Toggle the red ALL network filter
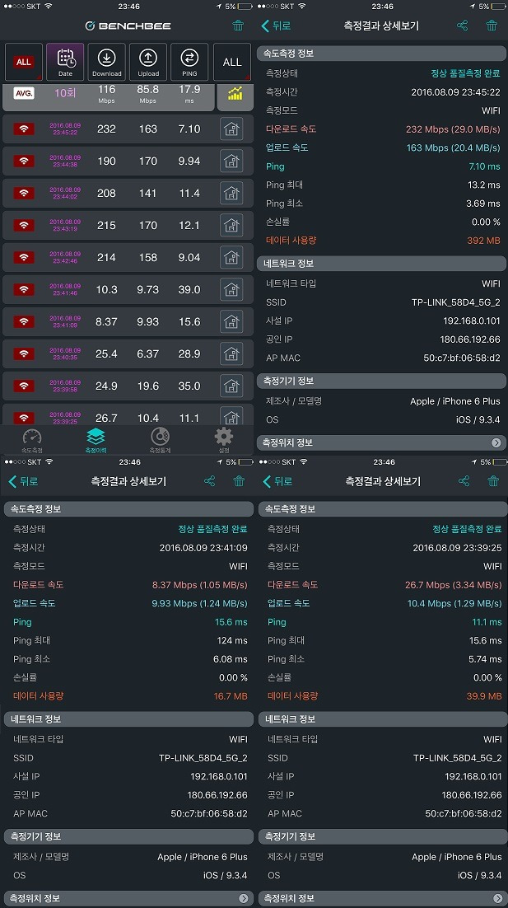508x908 pixels. coord(24,62)
